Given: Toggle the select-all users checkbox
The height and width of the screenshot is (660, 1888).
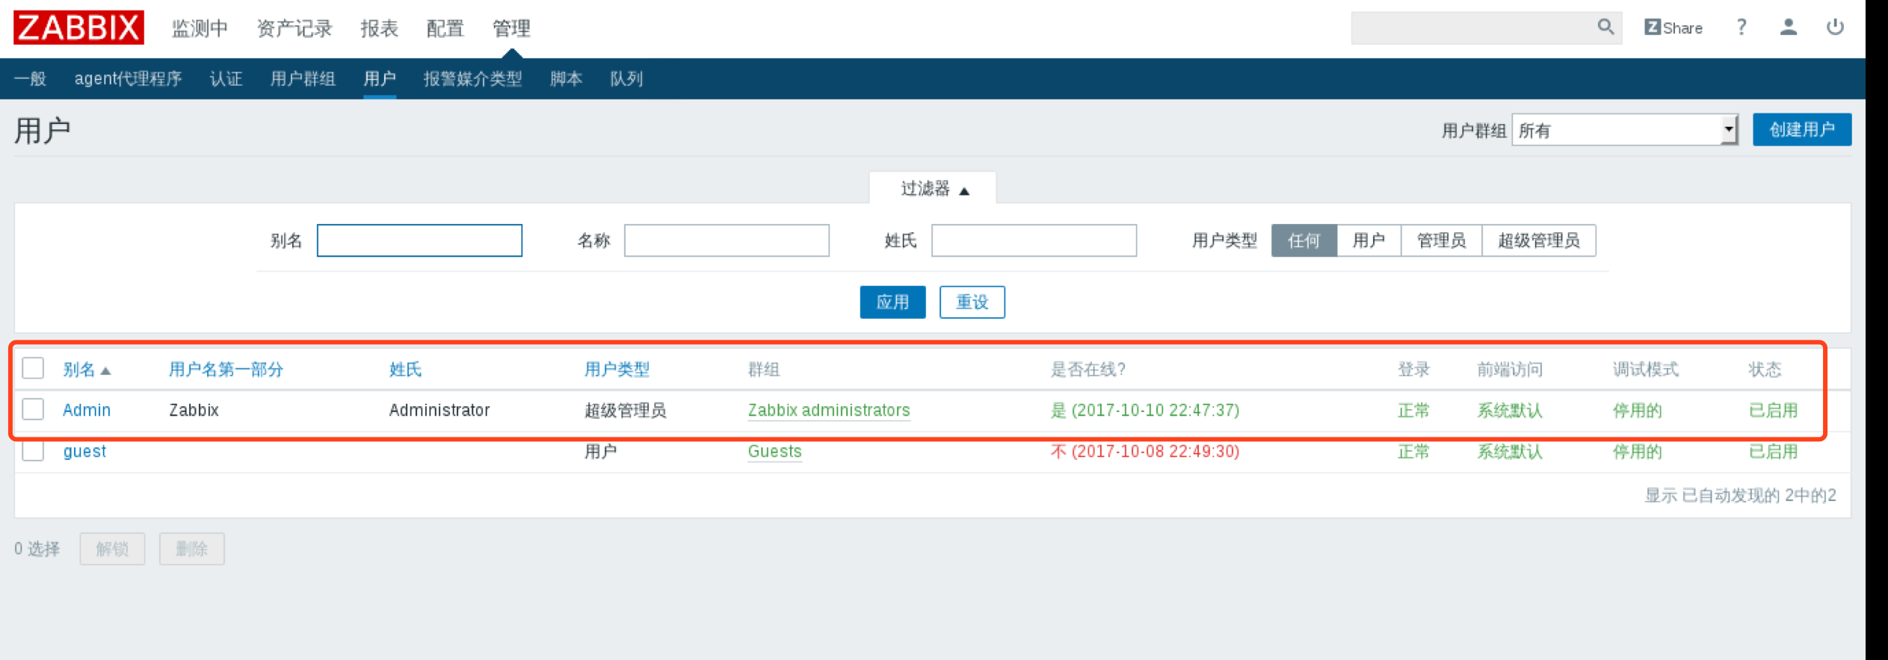Looking at the screenshot, I should pos(33,368).
